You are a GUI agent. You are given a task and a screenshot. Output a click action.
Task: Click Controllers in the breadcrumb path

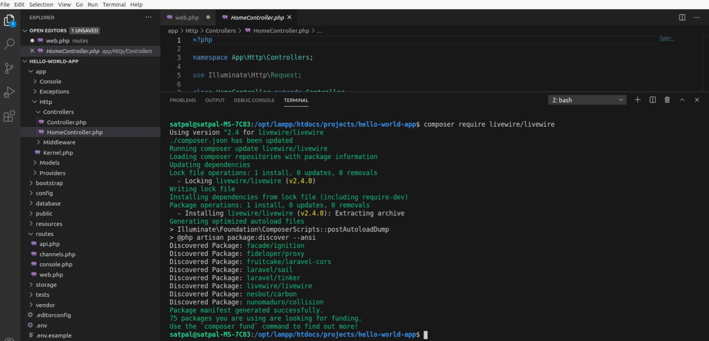221,30
